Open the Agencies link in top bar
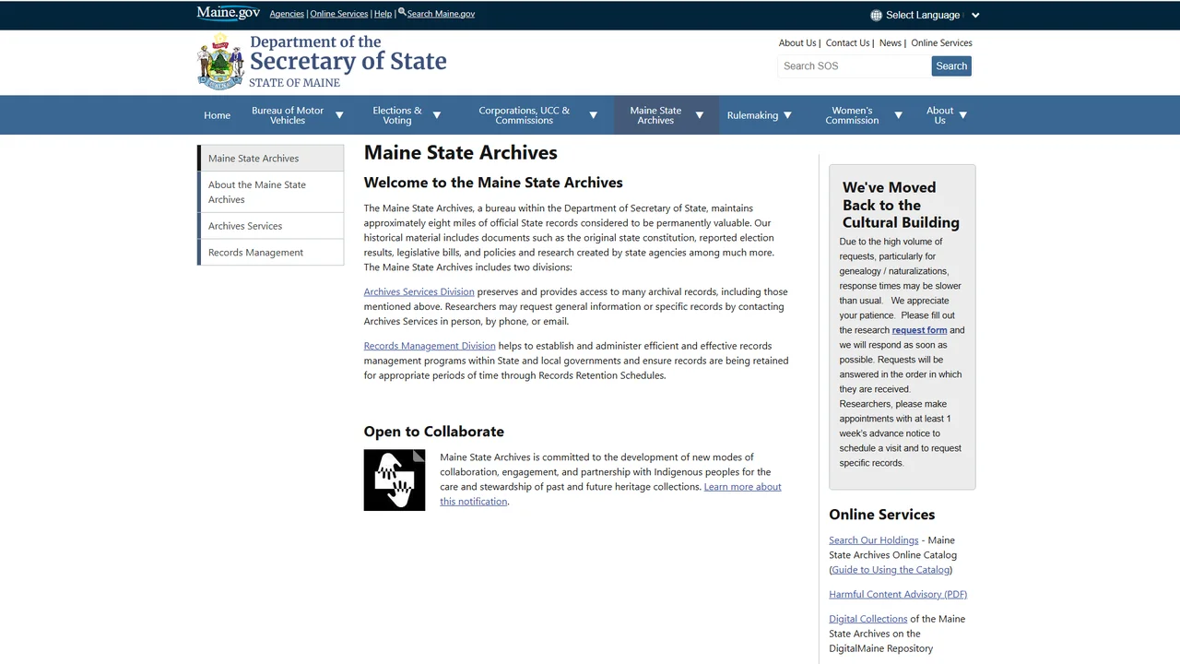Screen dimensions: 1180x664 pyautogui.click(x=287, y=14)
